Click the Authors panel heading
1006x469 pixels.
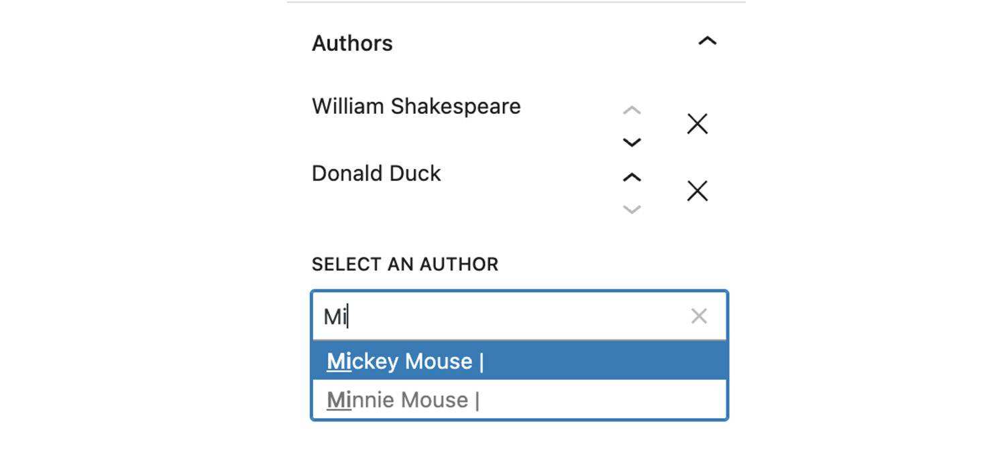tap(352, 44)
